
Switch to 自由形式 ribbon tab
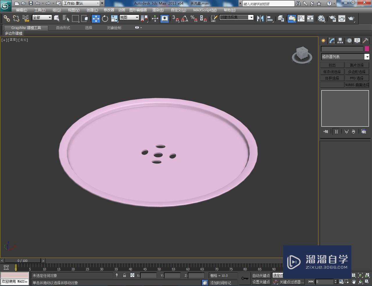[x=63, y=28]
